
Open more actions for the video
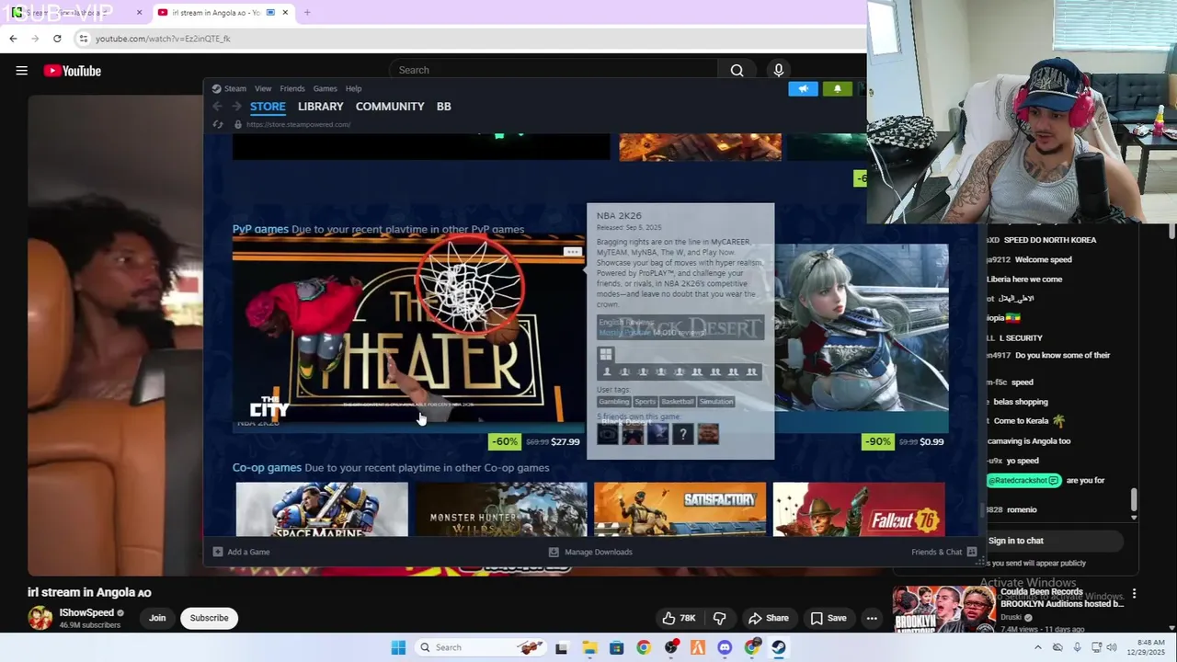click(871, 618)
